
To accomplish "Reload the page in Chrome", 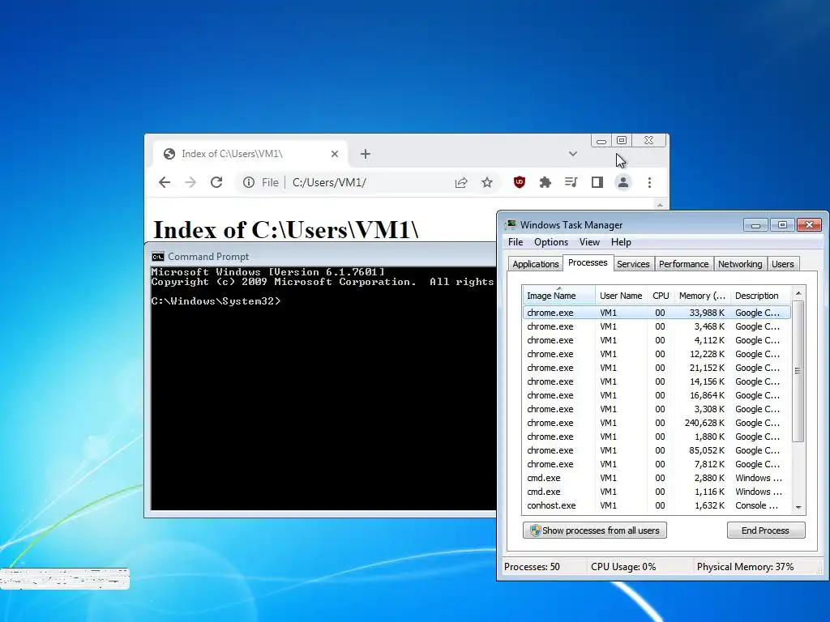I will click(x=216, y=182).
